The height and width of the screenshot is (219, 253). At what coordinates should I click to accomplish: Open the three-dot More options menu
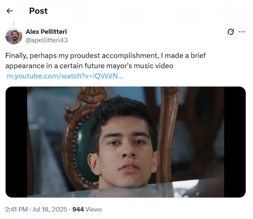point(242,32)
